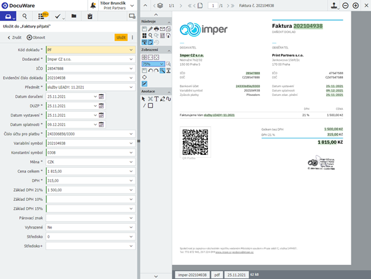Screen dimensions: 371x279
Task: Collapse the Nástroje tools section
Action: [x=169, y=22]
